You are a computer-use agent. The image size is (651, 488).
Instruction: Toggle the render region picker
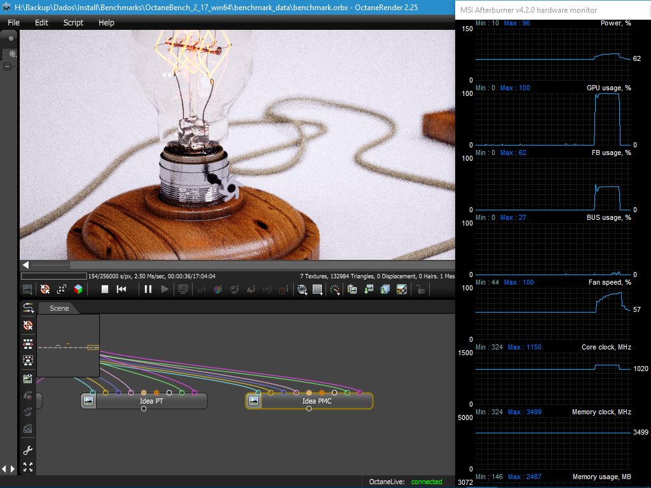[x=284, y=289]
